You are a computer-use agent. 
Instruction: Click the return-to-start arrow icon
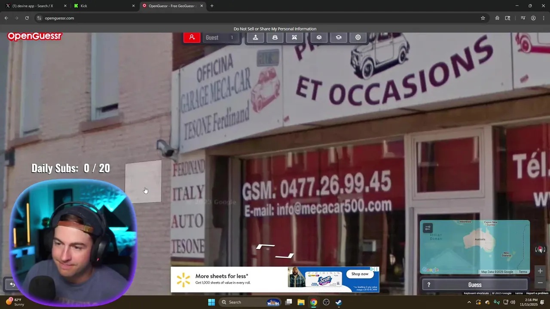click(12, 284)
